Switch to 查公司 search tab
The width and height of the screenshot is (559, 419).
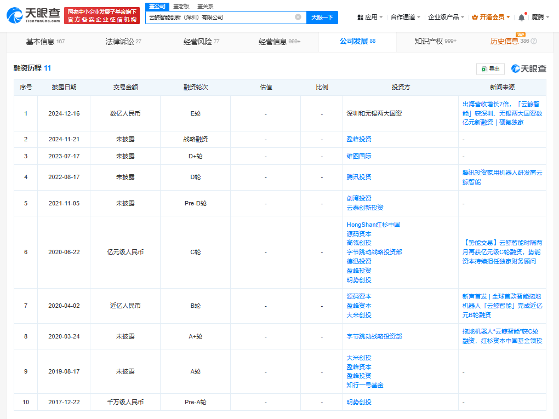(x=157, y=7)
